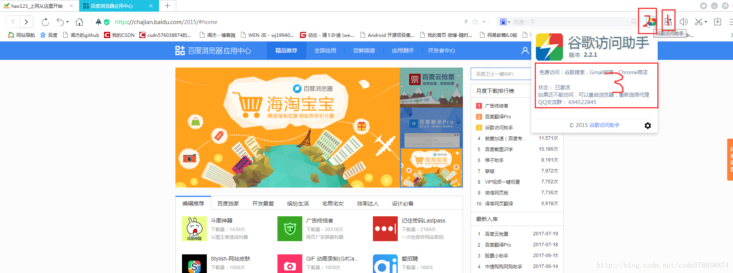Click the Lastpass red dots app icon
Viewport: 733px width, 273px height.
[x=385, y=229]
